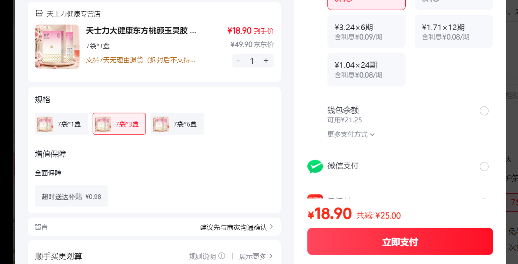The image size is (518, 264).
Task: Click the WeChat Pay green logo icon
Action: 315,167
